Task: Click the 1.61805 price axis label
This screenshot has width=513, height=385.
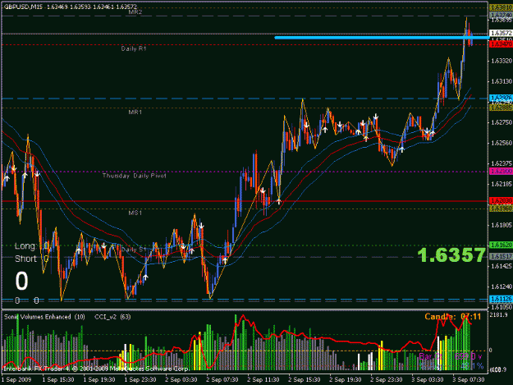Action: (502, 225)
